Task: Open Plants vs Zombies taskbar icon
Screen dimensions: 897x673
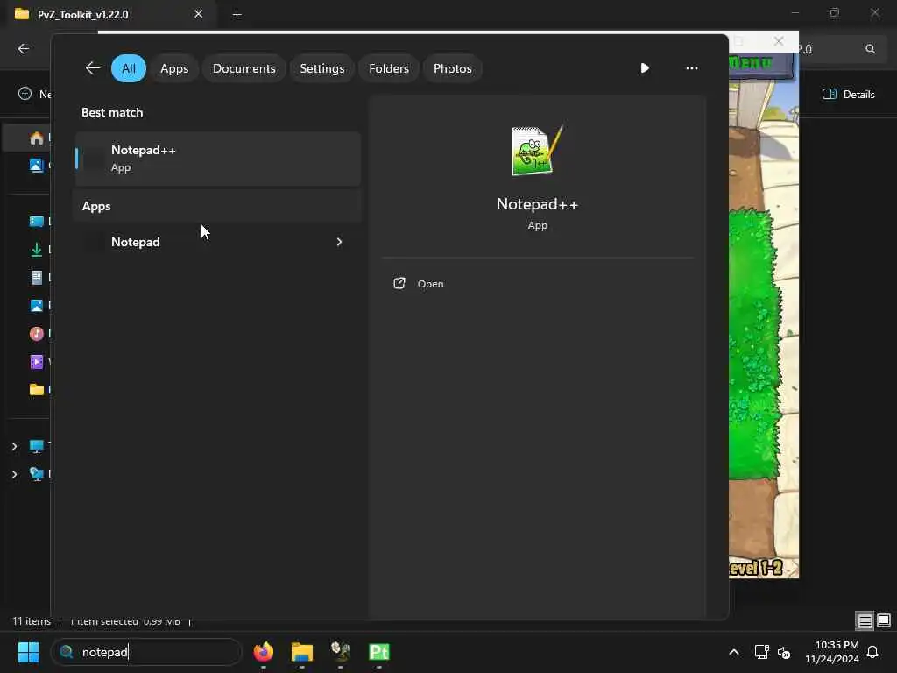Action: pos(341,652)
